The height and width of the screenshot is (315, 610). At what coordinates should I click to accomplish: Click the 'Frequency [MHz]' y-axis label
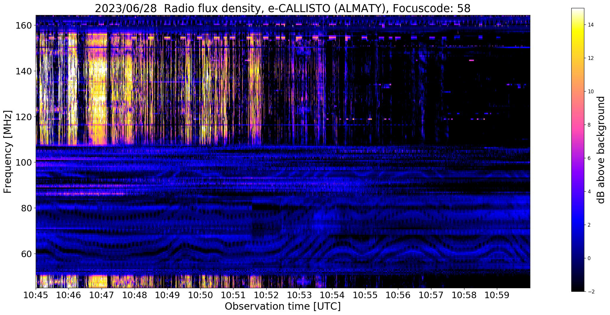coord(8,152)
